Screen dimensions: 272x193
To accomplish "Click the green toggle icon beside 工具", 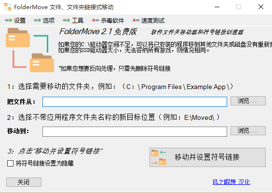I will coord(66,20).
